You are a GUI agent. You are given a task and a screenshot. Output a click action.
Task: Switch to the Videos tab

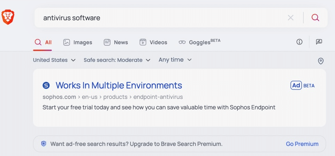153,42
